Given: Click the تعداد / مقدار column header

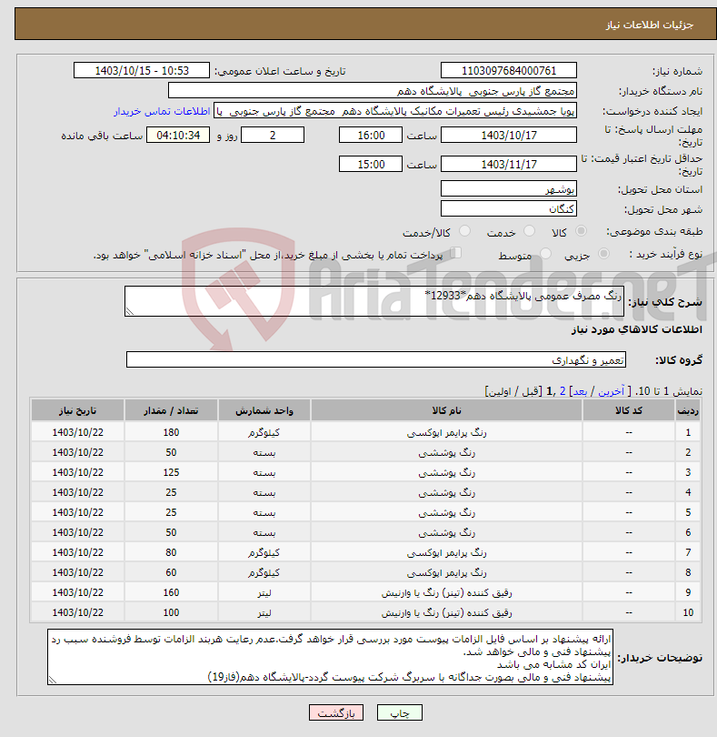Looking at the screenshot, I should (171, 410).
